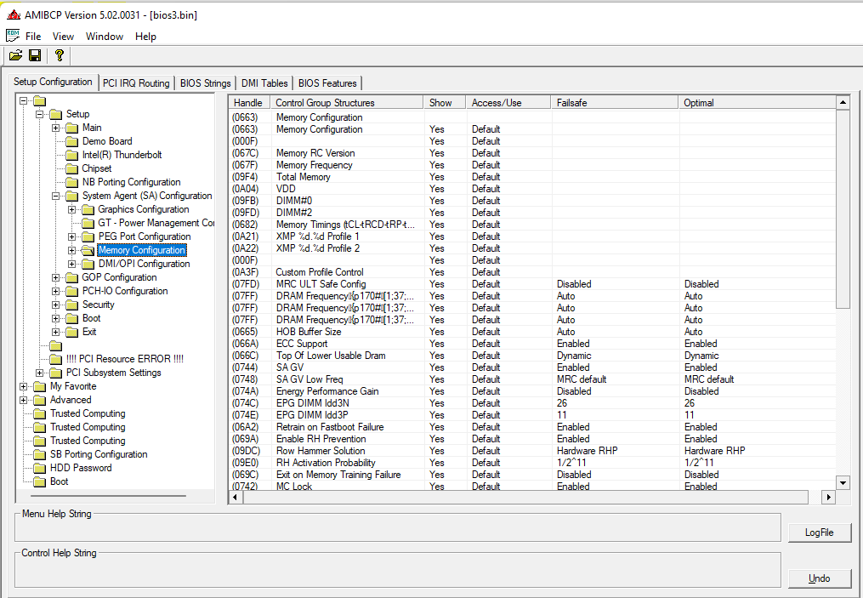This screenshot has width=863, height=598.
Task: Select the SA GV Low Freq row
Action: point(531,379)
